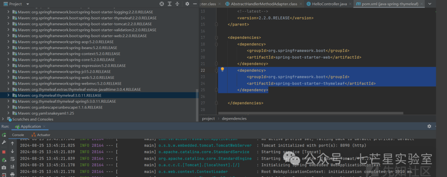Click the editor horizontal scrollbar
This screenshot has height=177, width=447.
311,113
